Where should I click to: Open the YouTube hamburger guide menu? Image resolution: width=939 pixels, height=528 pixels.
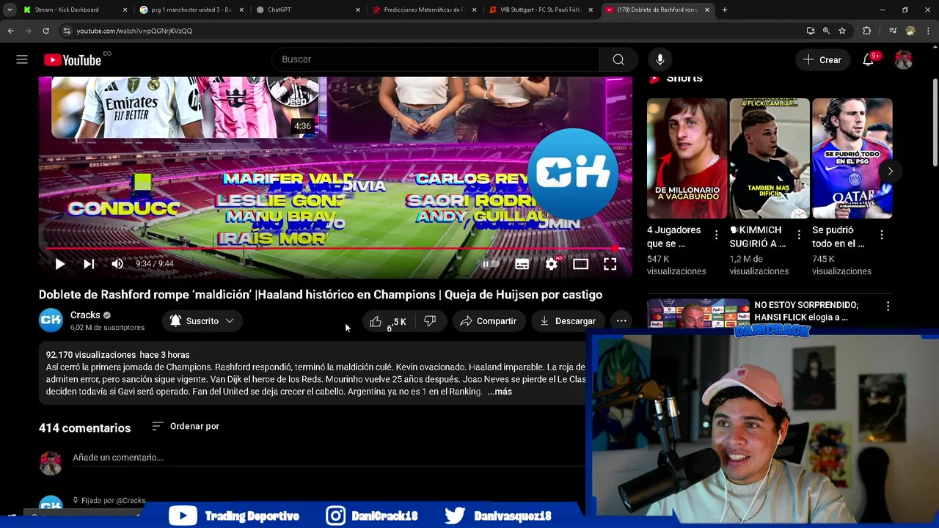point(22,59)
